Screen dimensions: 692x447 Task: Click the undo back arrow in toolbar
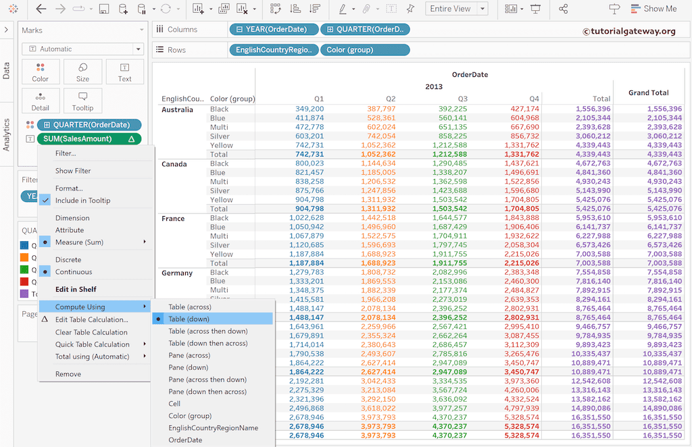pyautogui.click(x=41, y=9)
